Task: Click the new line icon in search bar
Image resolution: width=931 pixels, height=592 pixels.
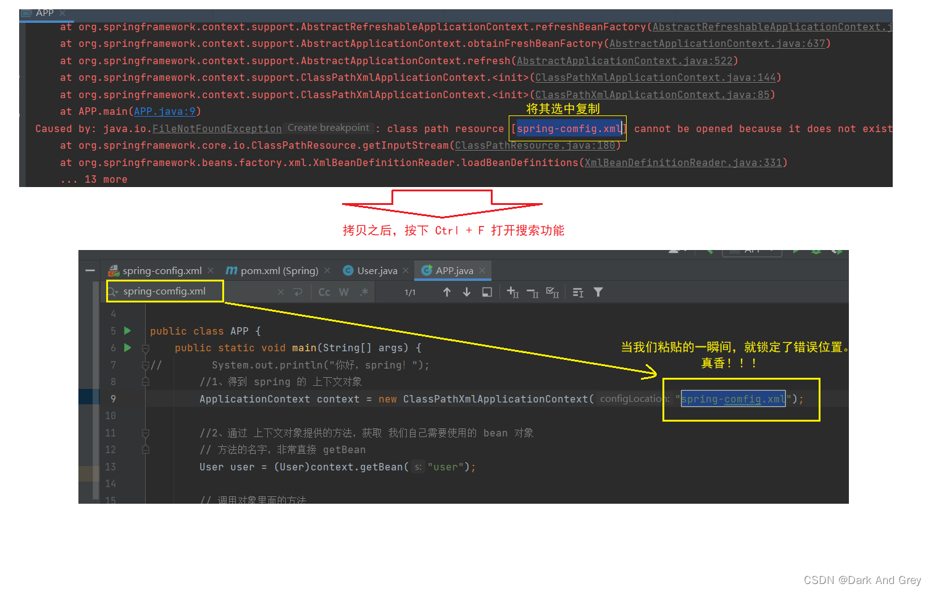Action: pyautogui.click(x=298, y=292)
